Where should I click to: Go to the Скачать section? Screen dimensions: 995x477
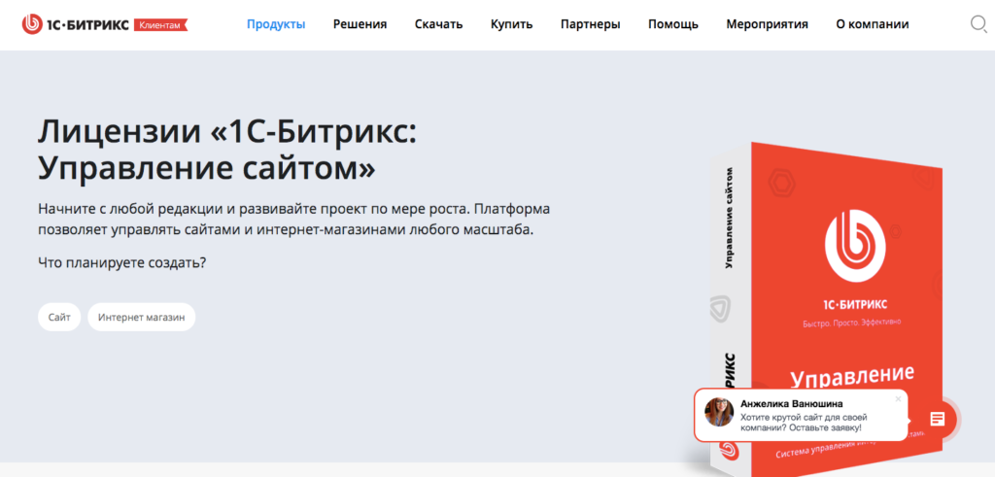pos(438,24)
